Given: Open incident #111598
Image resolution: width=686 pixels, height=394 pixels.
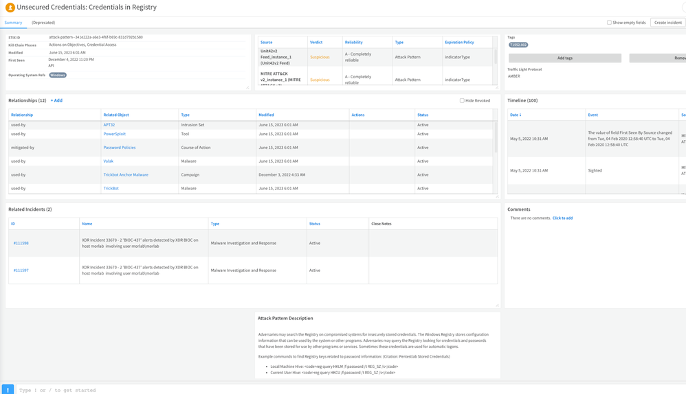Looking at the screenshot, I should coord(21,243).
